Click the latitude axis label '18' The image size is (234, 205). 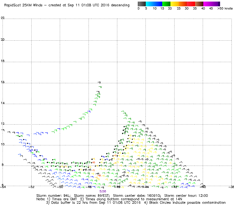tap(3, 61)
